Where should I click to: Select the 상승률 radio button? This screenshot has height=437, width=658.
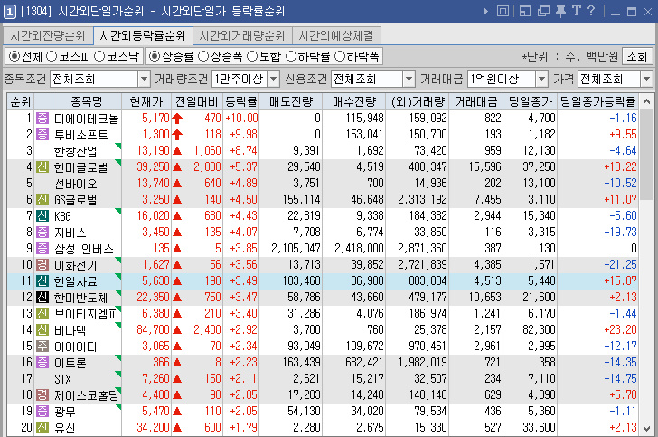(155, 56)
